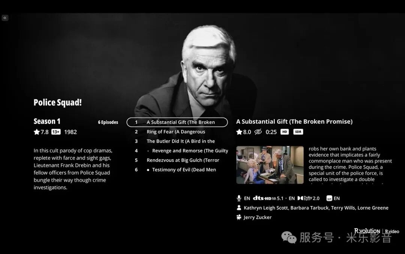The height and width of the screenshot is (254, 405).
Task: Select episode 1 A Substantial Gift
Action: 177,122
